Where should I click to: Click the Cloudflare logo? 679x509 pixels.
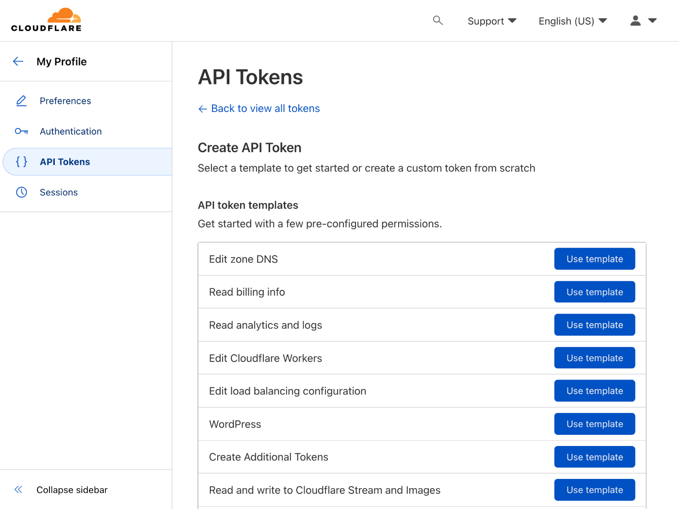tap(47, 20)
